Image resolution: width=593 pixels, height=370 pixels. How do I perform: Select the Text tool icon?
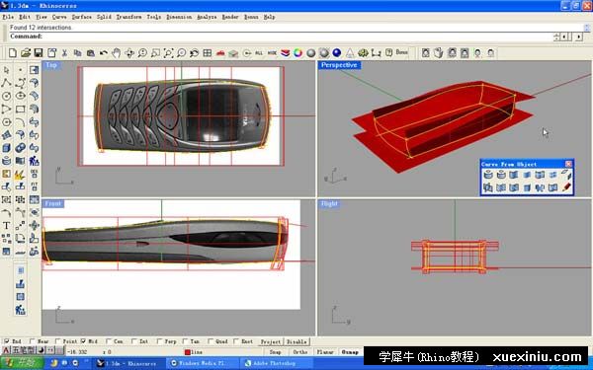[x=7, y=226]
